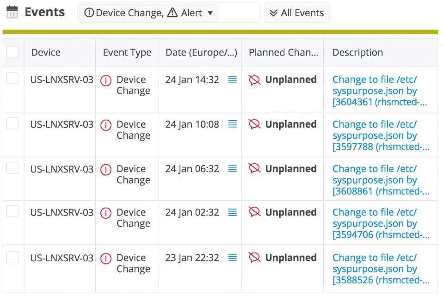Click the red Device Change icon at 24 Jan 14:32
444x296 pixels.
pos(106,81)
